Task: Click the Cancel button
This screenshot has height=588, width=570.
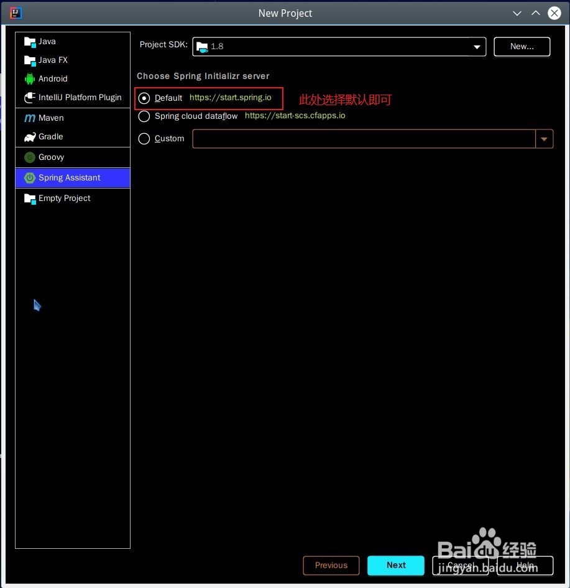Action: coord(460,565)
